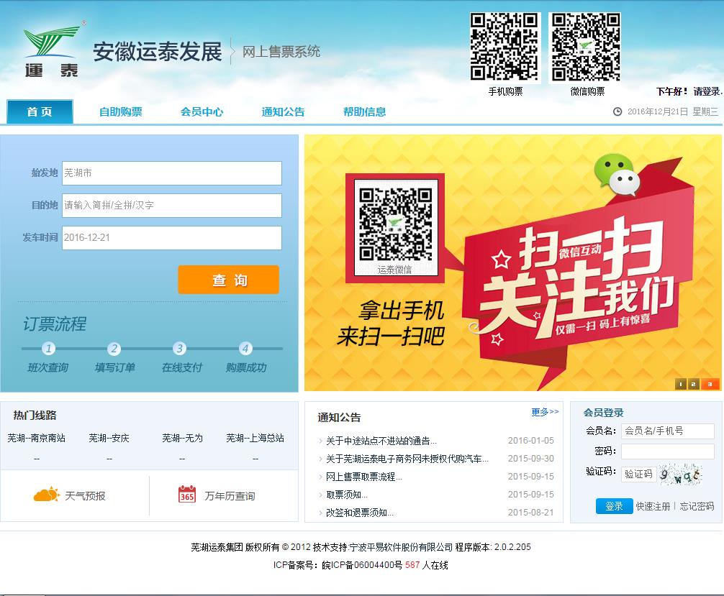Click the 手机购票 QR code

504,47
